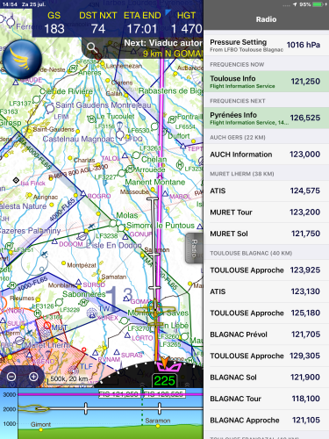
Task: Tap the green 225 heading box
Action: coord(164,380)
